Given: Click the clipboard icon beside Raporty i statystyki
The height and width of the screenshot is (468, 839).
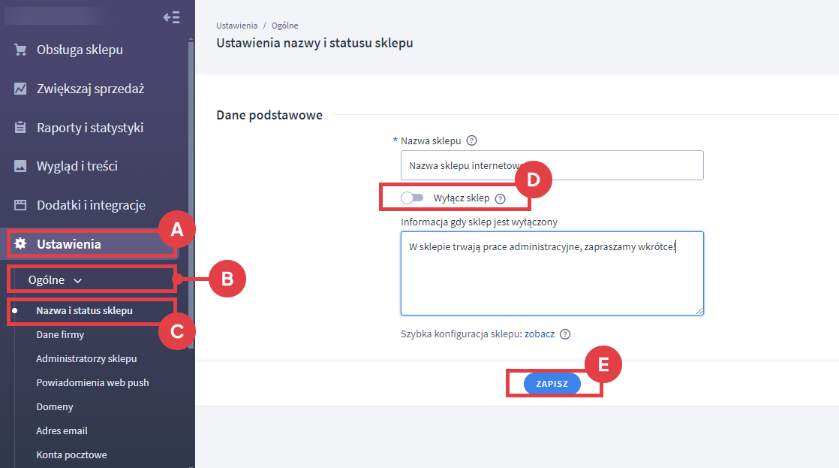Looking at the screenshot, I should (x=20, y=128).
